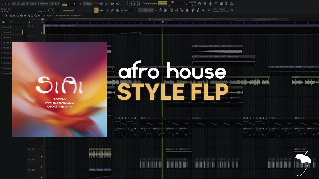
Task: Open the VIEW menu
Action: click(x=37, y=4)
